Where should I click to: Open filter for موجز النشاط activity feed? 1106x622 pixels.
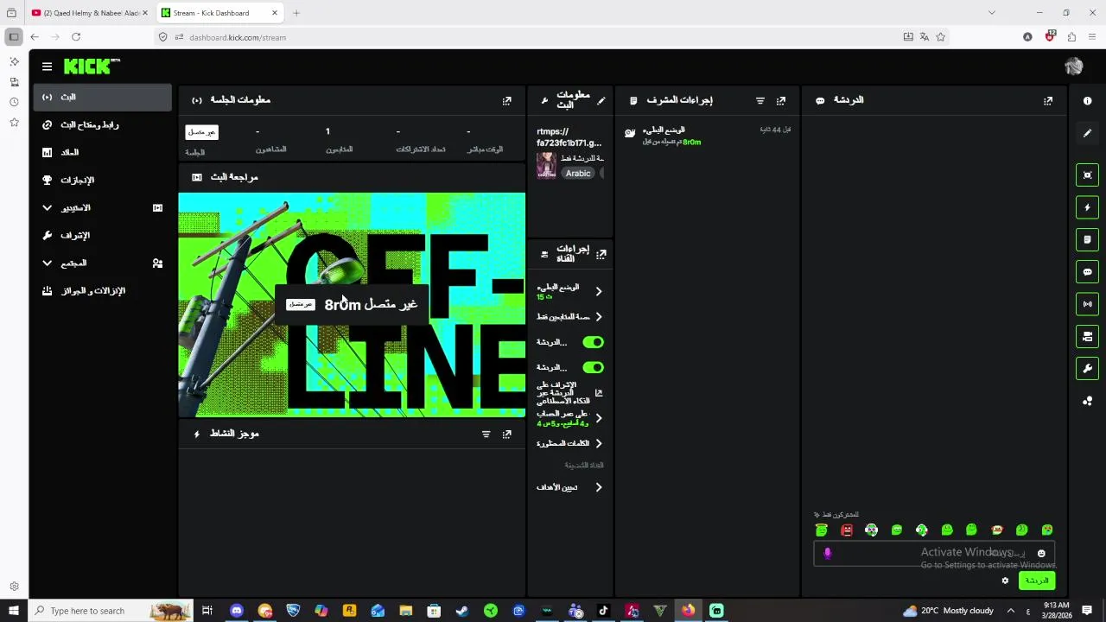[486, 434]
